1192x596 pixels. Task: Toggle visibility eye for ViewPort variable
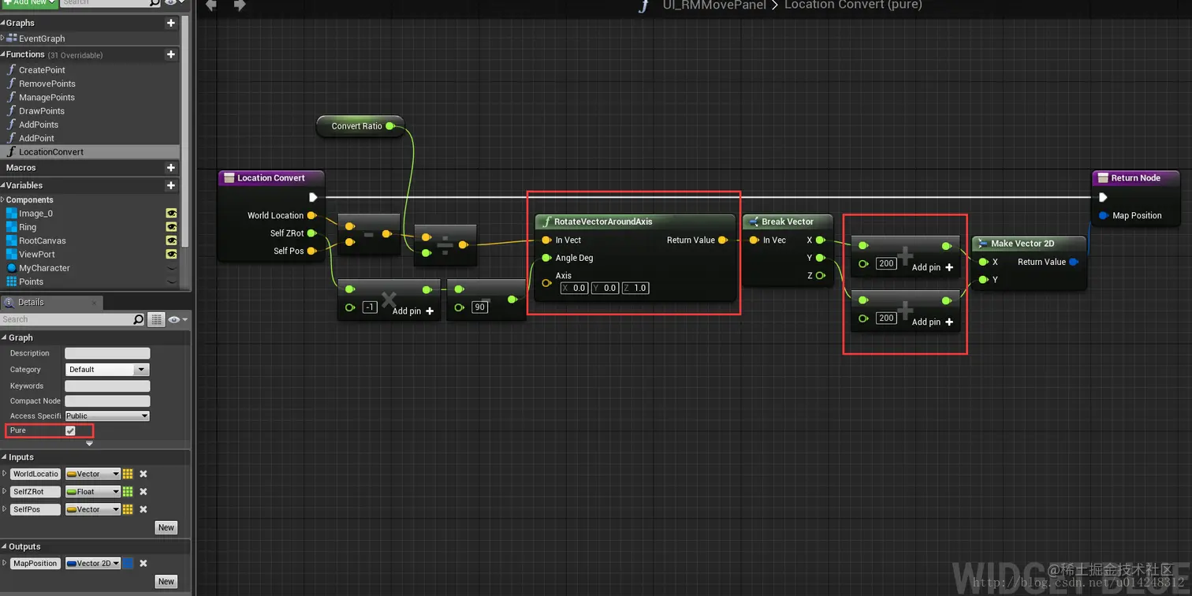[171, 255]
